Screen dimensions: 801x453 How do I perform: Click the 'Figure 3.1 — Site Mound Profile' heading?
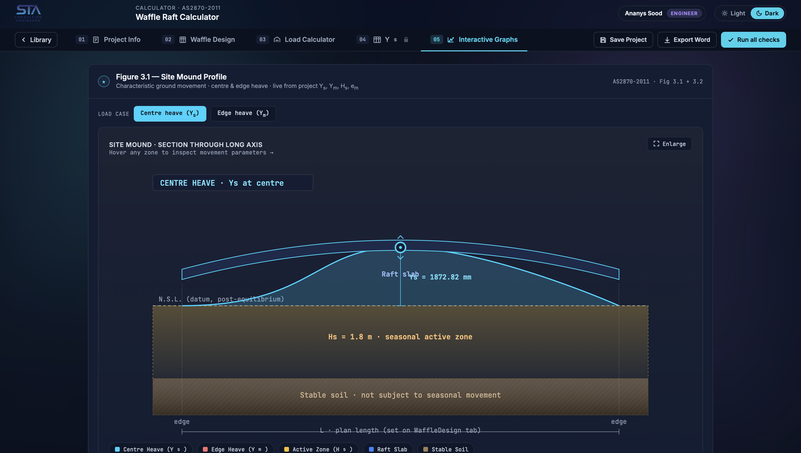tap(171, 77)
